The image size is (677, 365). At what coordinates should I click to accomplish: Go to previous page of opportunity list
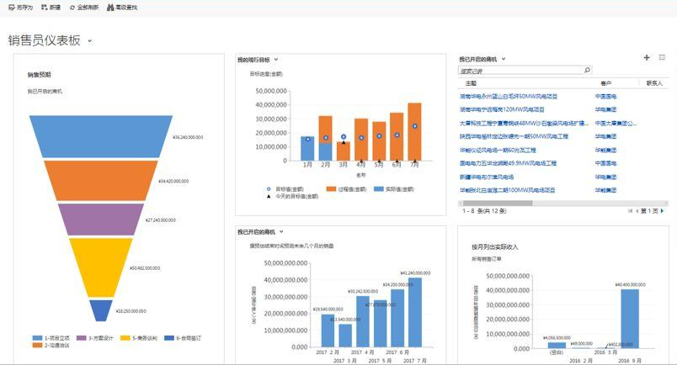(x=637, y=211)
